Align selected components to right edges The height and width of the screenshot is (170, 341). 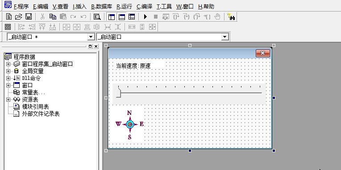[32, 27]
